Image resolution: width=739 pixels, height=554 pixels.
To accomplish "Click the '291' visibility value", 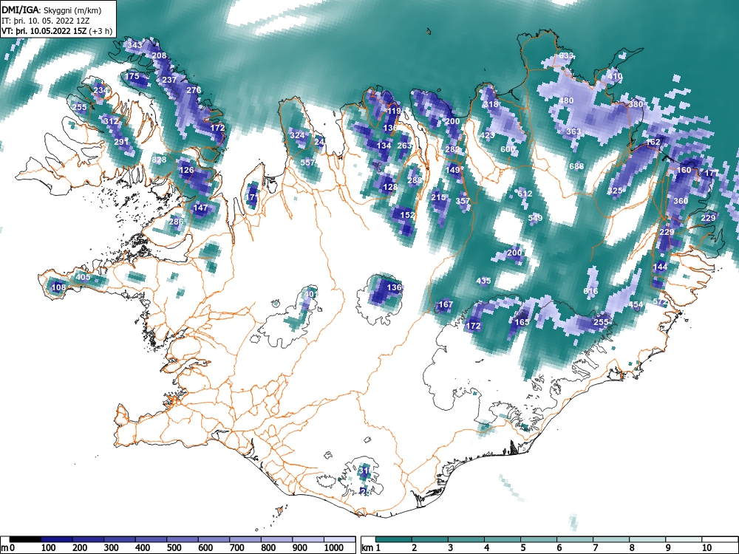I will (x=121, y=143).
